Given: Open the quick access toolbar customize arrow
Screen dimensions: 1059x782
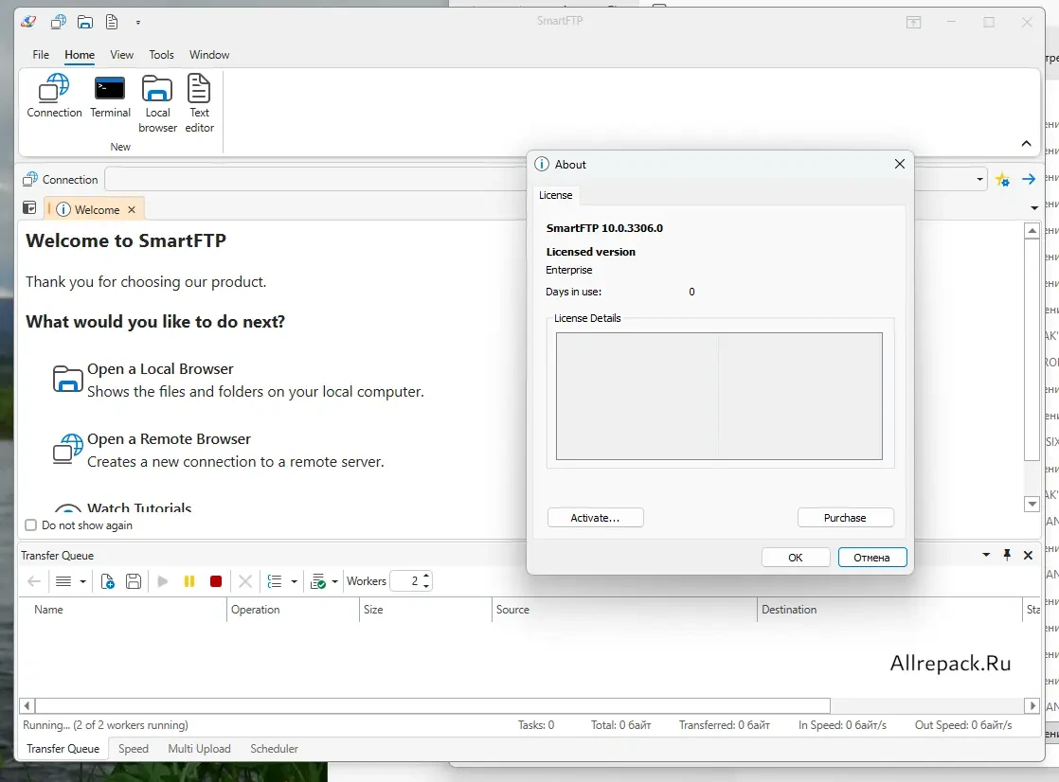Looking at the screenshot, I should [x=137, y=23].
